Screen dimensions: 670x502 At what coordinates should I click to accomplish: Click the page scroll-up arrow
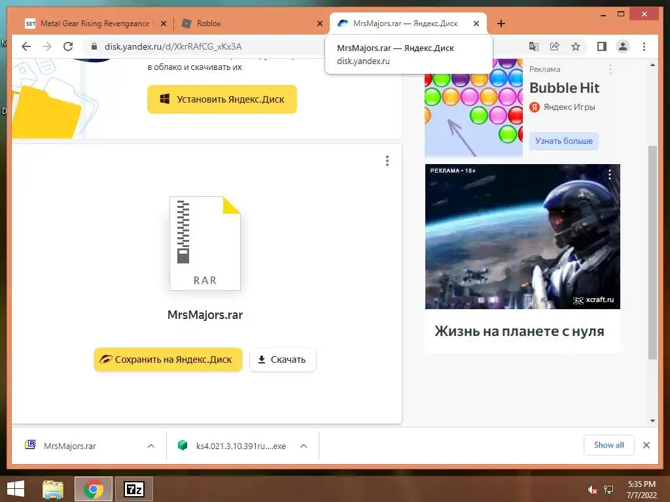(652, 65)
